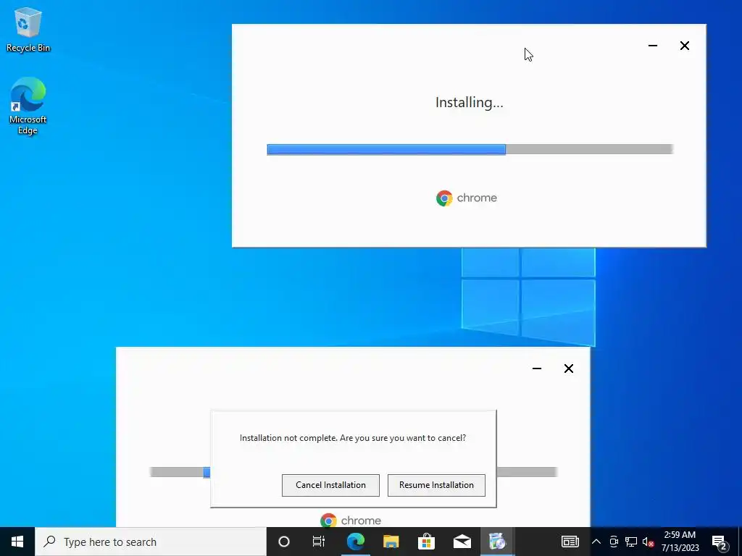Image resolution: width=742 pixels, height=556 pixels.
Task: Click the progress bar in Installing window
Action: 470,149
